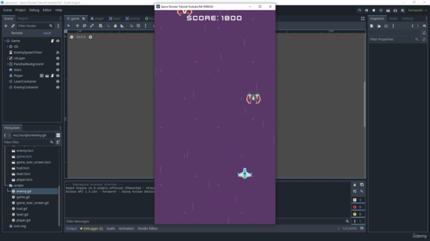
Task: Click the Player node's open-in-editor scene icon
Action: (x=47, y=76)
